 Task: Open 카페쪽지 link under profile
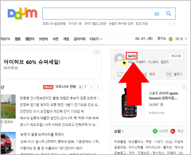pyautogui.click(x=140, y=62)
